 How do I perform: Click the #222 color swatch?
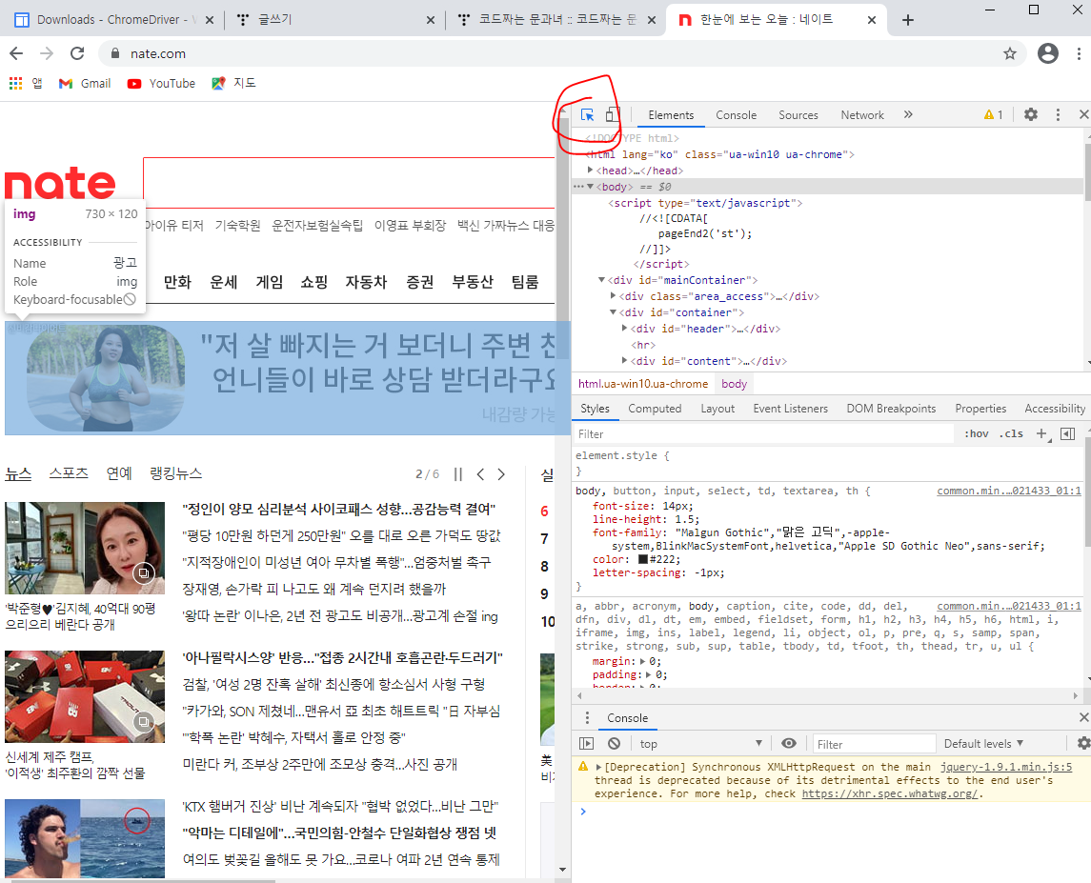[x=643, y=559]
